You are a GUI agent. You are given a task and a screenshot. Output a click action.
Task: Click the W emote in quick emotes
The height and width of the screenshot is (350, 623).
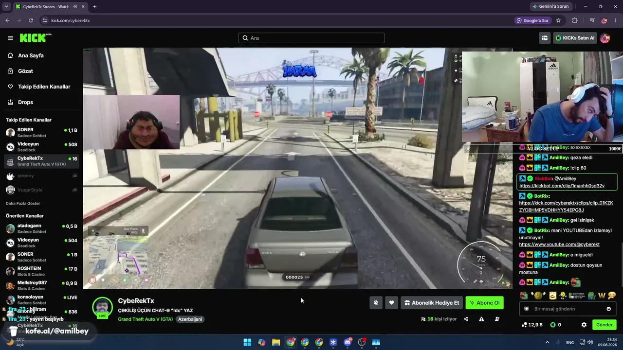coord(602,296)
